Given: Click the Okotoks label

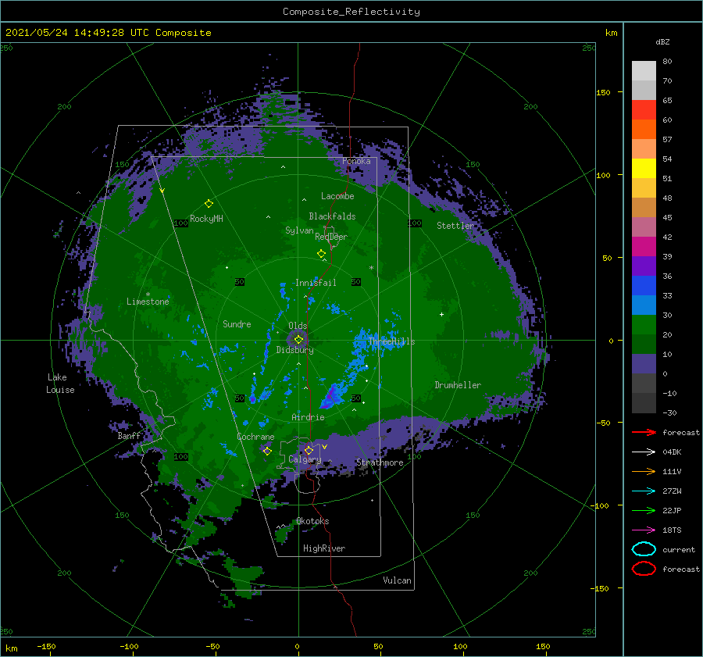Looking at the screenshot, I should pyautogui.click(x=312, y=521).
